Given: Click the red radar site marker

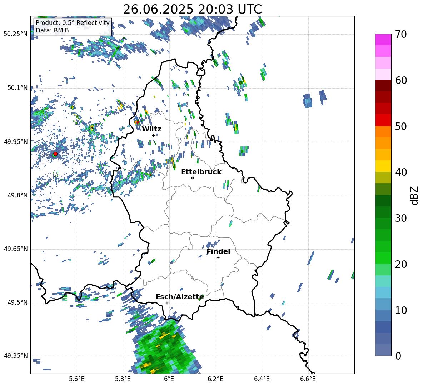Looking at the screenshot, I should (x=55, y=154).
